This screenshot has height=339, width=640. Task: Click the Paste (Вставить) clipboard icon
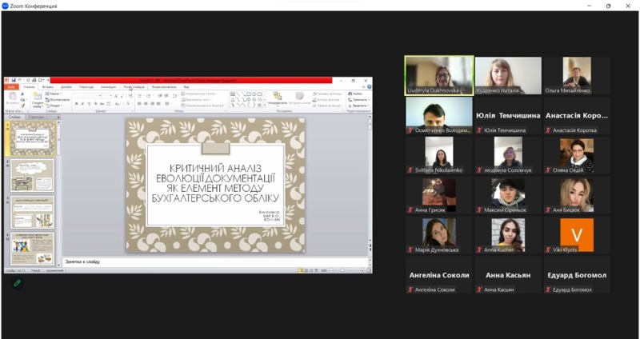[13, 96]
